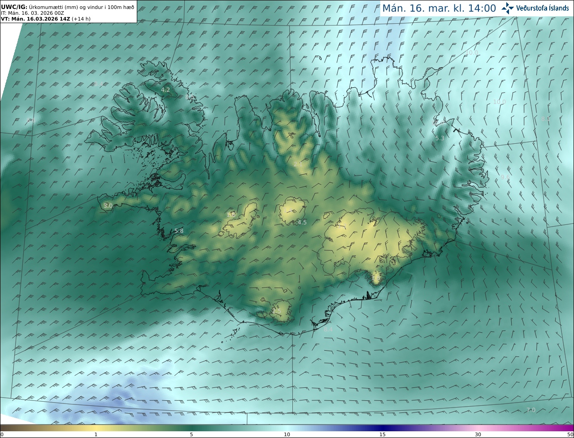Click the '0' tick label on the colour bar
574x438 pixels.
coord(2,434)
